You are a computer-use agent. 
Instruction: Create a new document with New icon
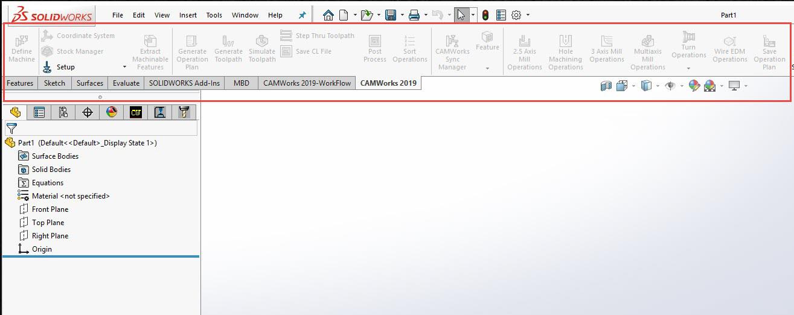click(344, 15)
